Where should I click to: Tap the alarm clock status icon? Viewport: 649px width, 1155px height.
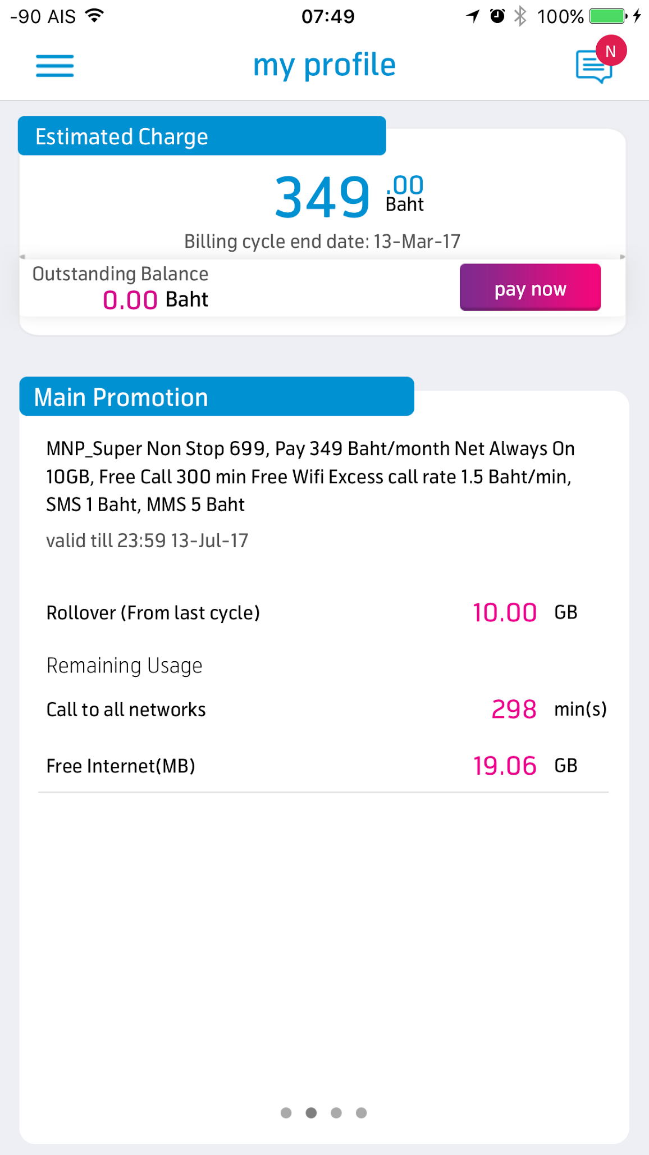tap(497, 16)
